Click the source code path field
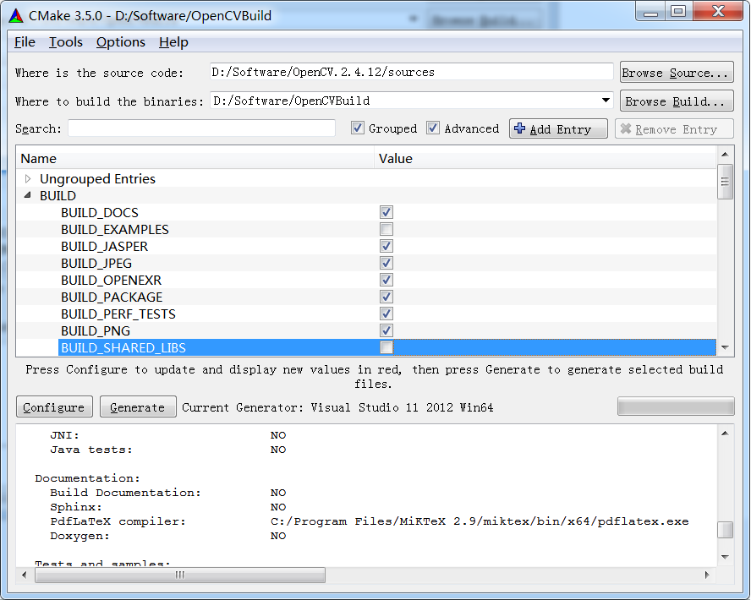Viewport: 751px width, 600px height. pos(411,72)
